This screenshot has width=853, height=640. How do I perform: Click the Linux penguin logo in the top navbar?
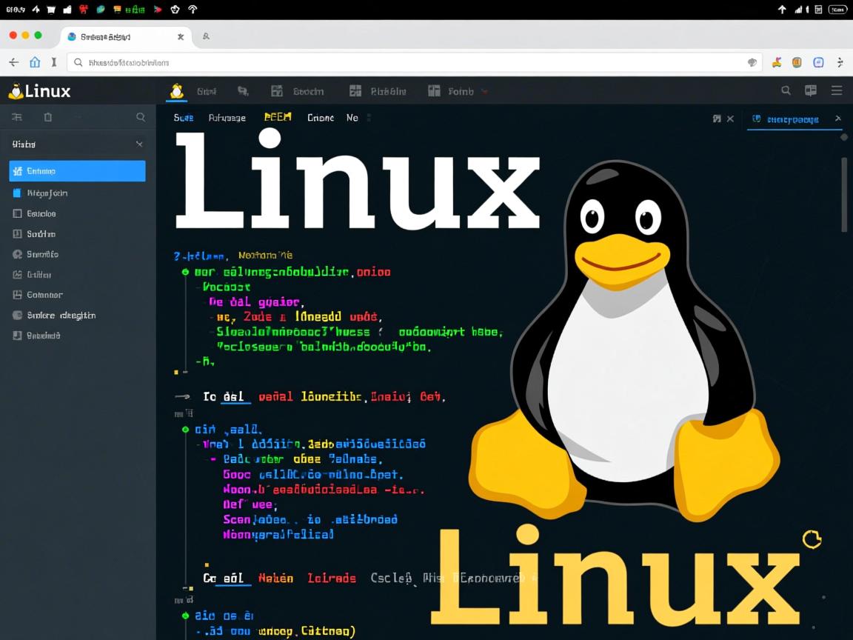(x=176, y=90)
